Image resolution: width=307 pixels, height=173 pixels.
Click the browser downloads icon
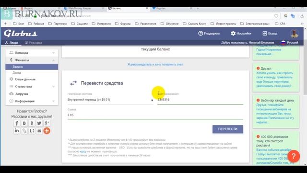[302, 16]
